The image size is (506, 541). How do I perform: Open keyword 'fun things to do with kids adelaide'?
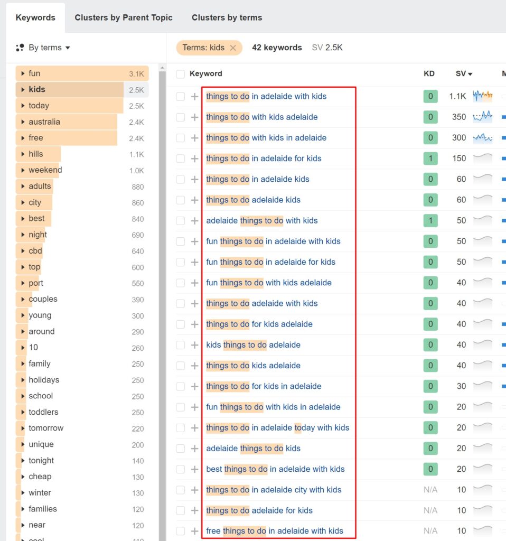(269, 283)
